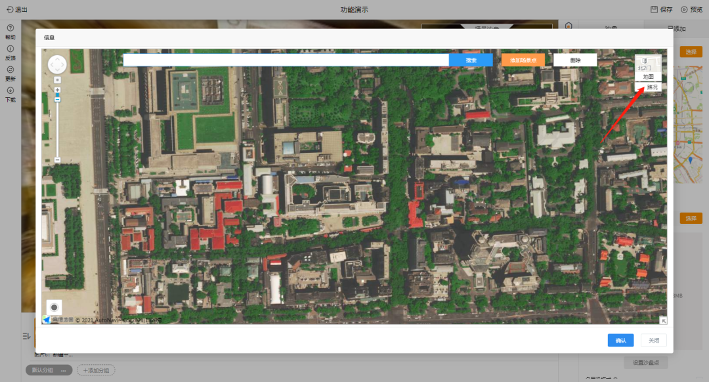
Task: Click 关闭 to close the dialog
Action: (x=654, y=341)
